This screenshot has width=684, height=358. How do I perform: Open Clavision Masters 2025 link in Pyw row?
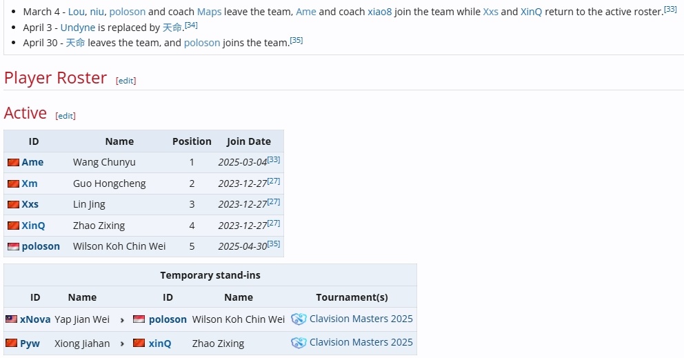(x=361, y=343)
